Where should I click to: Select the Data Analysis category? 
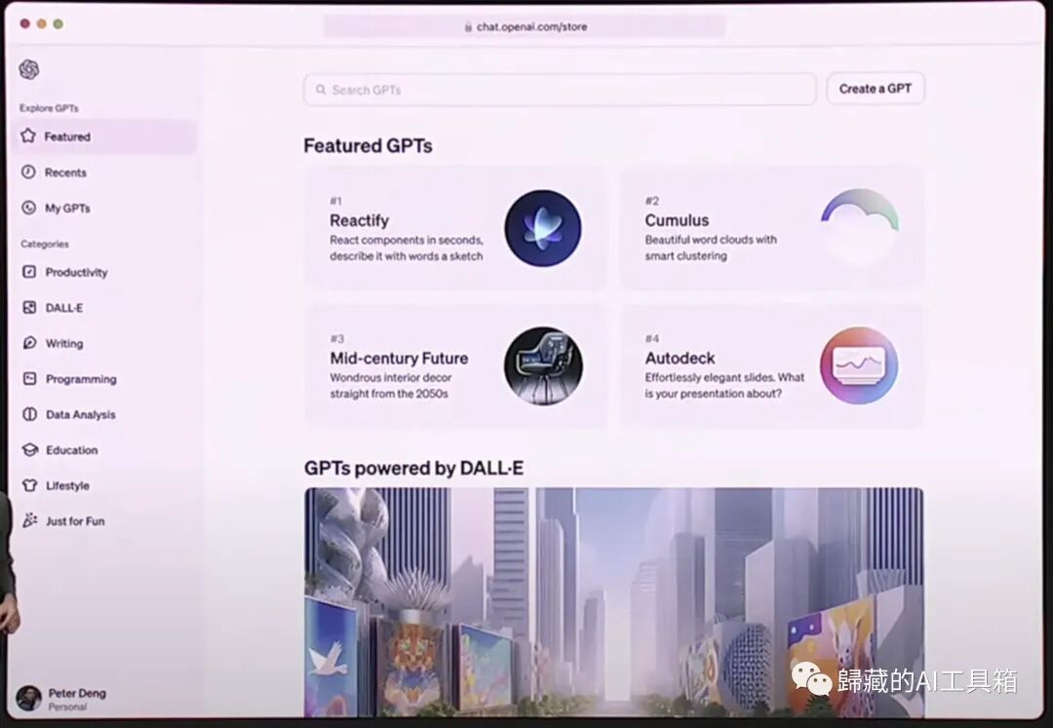point(81,414)
